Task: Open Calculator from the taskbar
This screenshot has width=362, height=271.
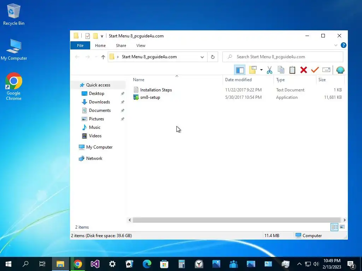Action: (x=181, y=264)
